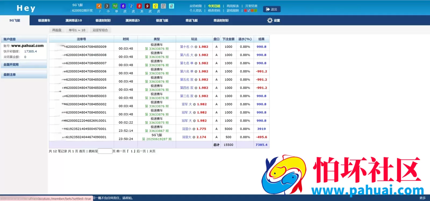Click bet 冠亚小 @ 1.775
This screenshot has height=201, width=430.
[x=194, y=129]
